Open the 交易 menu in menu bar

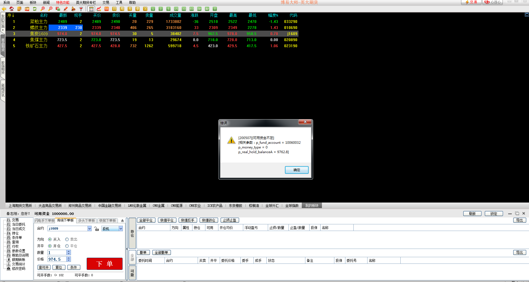(x=106, y=2)
